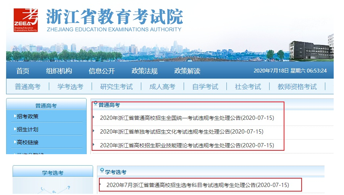344x195 pixels.
Task: Click the date text 2020年7月18日 星期六
Action: pos(279,71)
